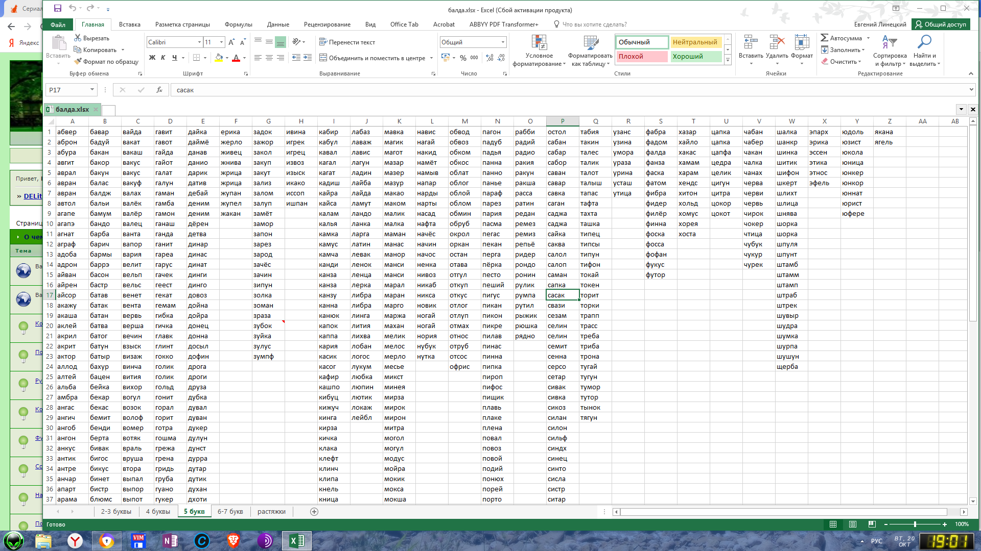Click the Cut (Вырезать) scissors icon
This screenshot has height=551, width=981.
[x=78, y=38]
